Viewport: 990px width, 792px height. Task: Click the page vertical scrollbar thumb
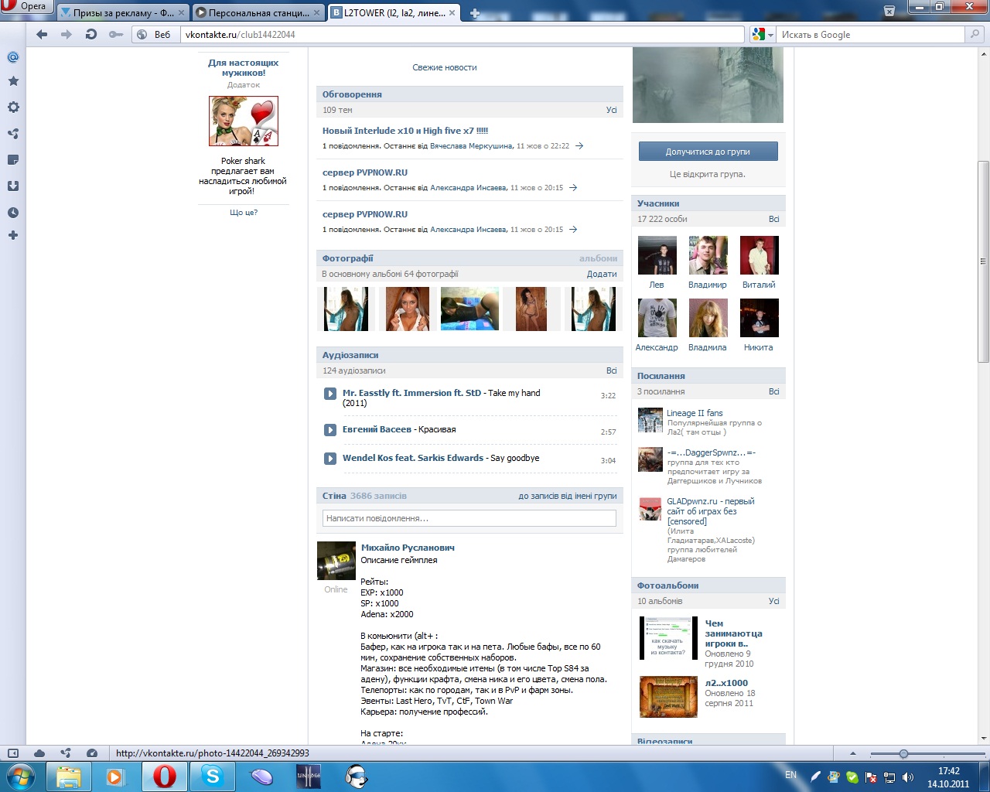[983, 261]
